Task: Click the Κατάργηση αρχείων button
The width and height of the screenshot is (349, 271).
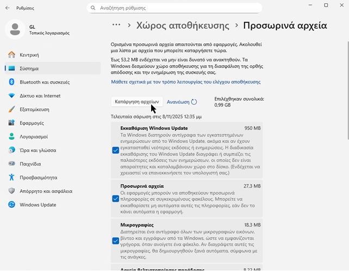Action: [136, 102]
